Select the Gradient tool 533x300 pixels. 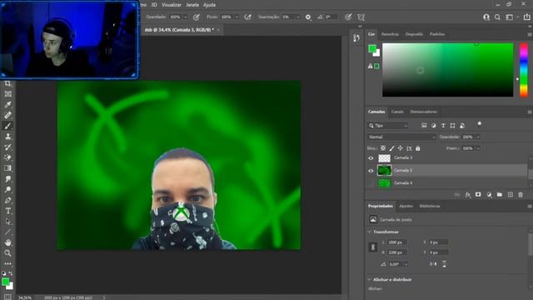tap(7, 168)
